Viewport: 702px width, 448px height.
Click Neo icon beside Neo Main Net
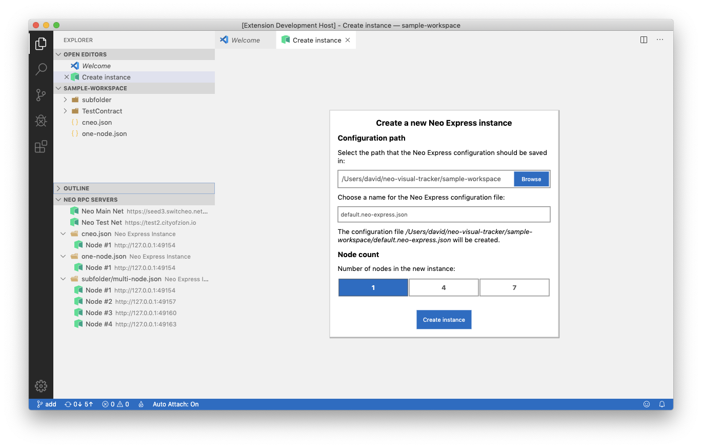(74, 211)
